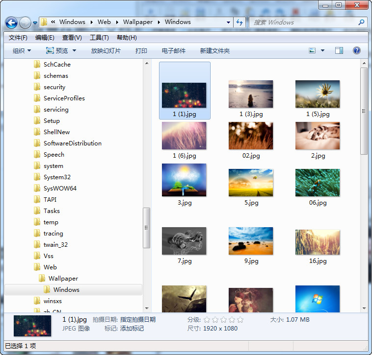Open the 工具(T) menu

click(99, 38)
